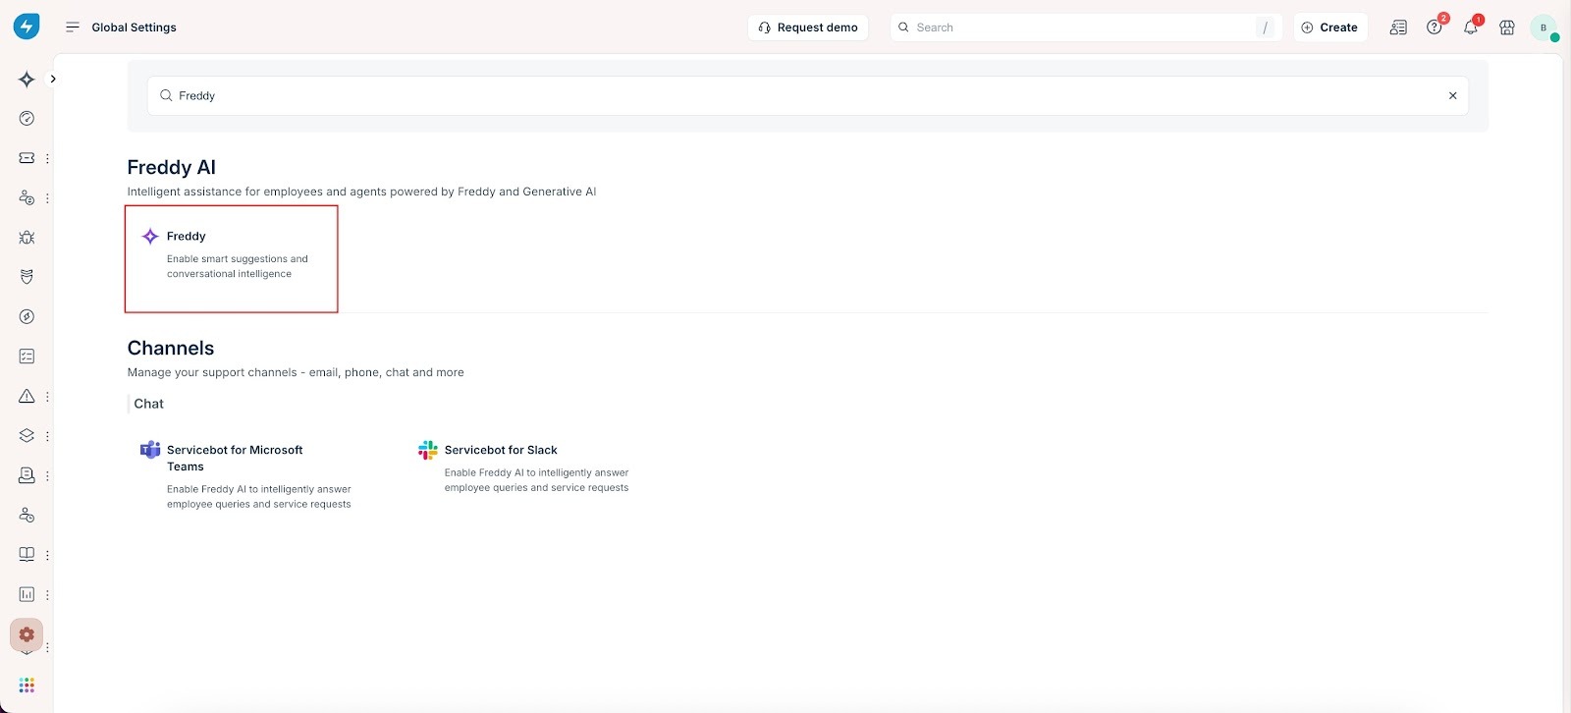Click the Create button
The width and height of the screenshot is (1571, 713).
[1330, 27]
